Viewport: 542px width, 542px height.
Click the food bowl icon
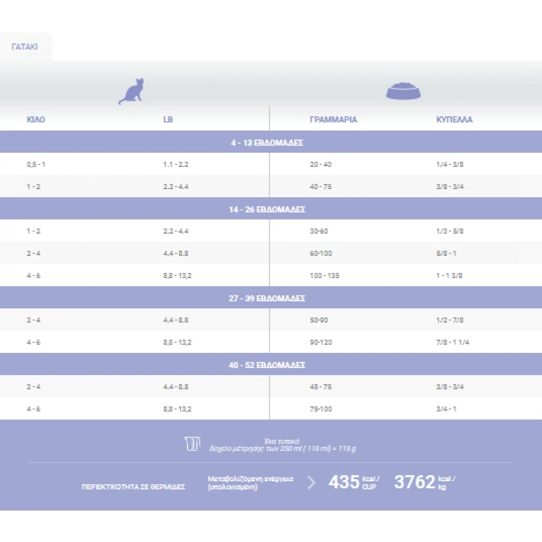pyautogui.click(x=403, y=92)
